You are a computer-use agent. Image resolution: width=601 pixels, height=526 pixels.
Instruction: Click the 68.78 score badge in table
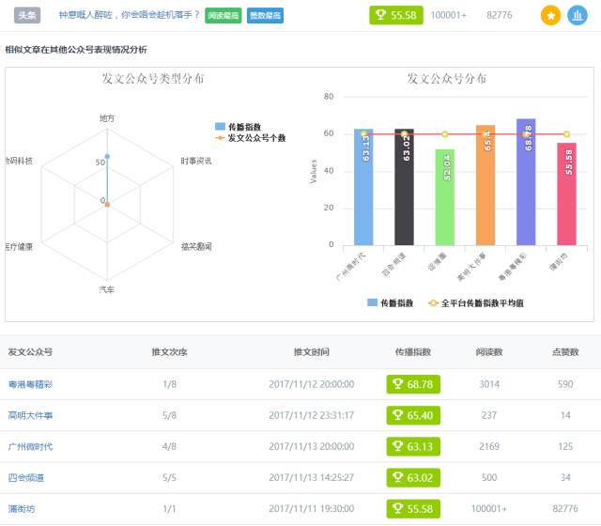pyautogui.click(x=413, y=384)
